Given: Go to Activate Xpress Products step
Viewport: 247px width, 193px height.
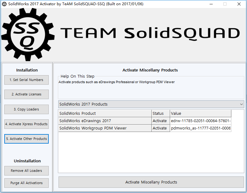Looking at the screenshot, I should pyautogui.click(x=26, y=124).
